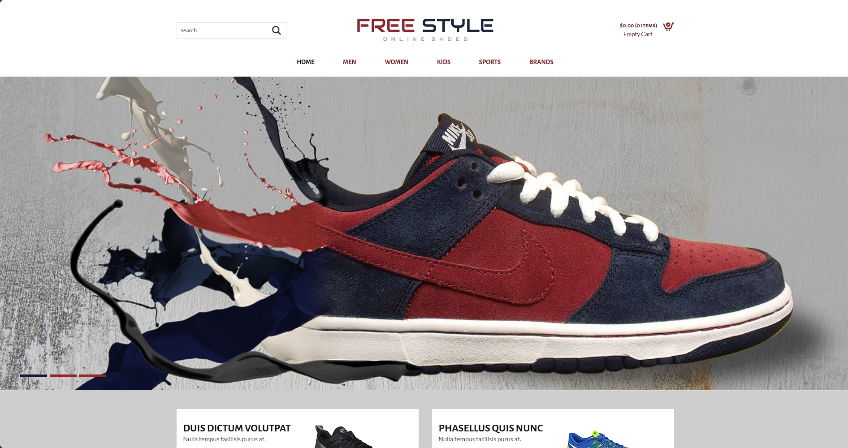Click the $0.00 (0 items) cart total
Image resolution: width=848 pixels, height=448 pixels.
coord(638,26)
